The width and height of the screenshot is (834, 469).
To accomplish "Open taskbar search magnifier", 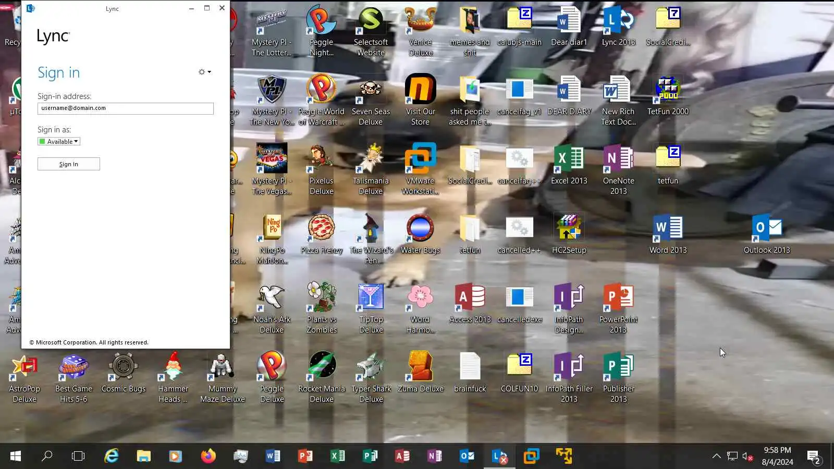I will (47, 456).
